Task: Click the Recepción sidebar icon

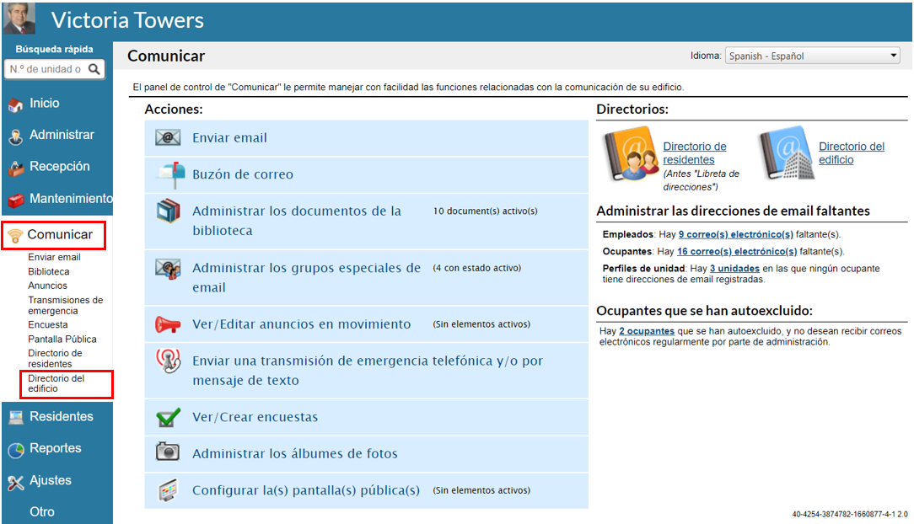Action: pos(16,168)
